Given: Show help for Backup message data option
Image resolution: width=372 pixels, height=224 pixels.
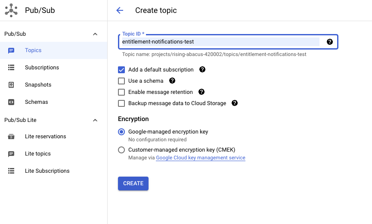Looking at the screenshot, I should (234, 103).
